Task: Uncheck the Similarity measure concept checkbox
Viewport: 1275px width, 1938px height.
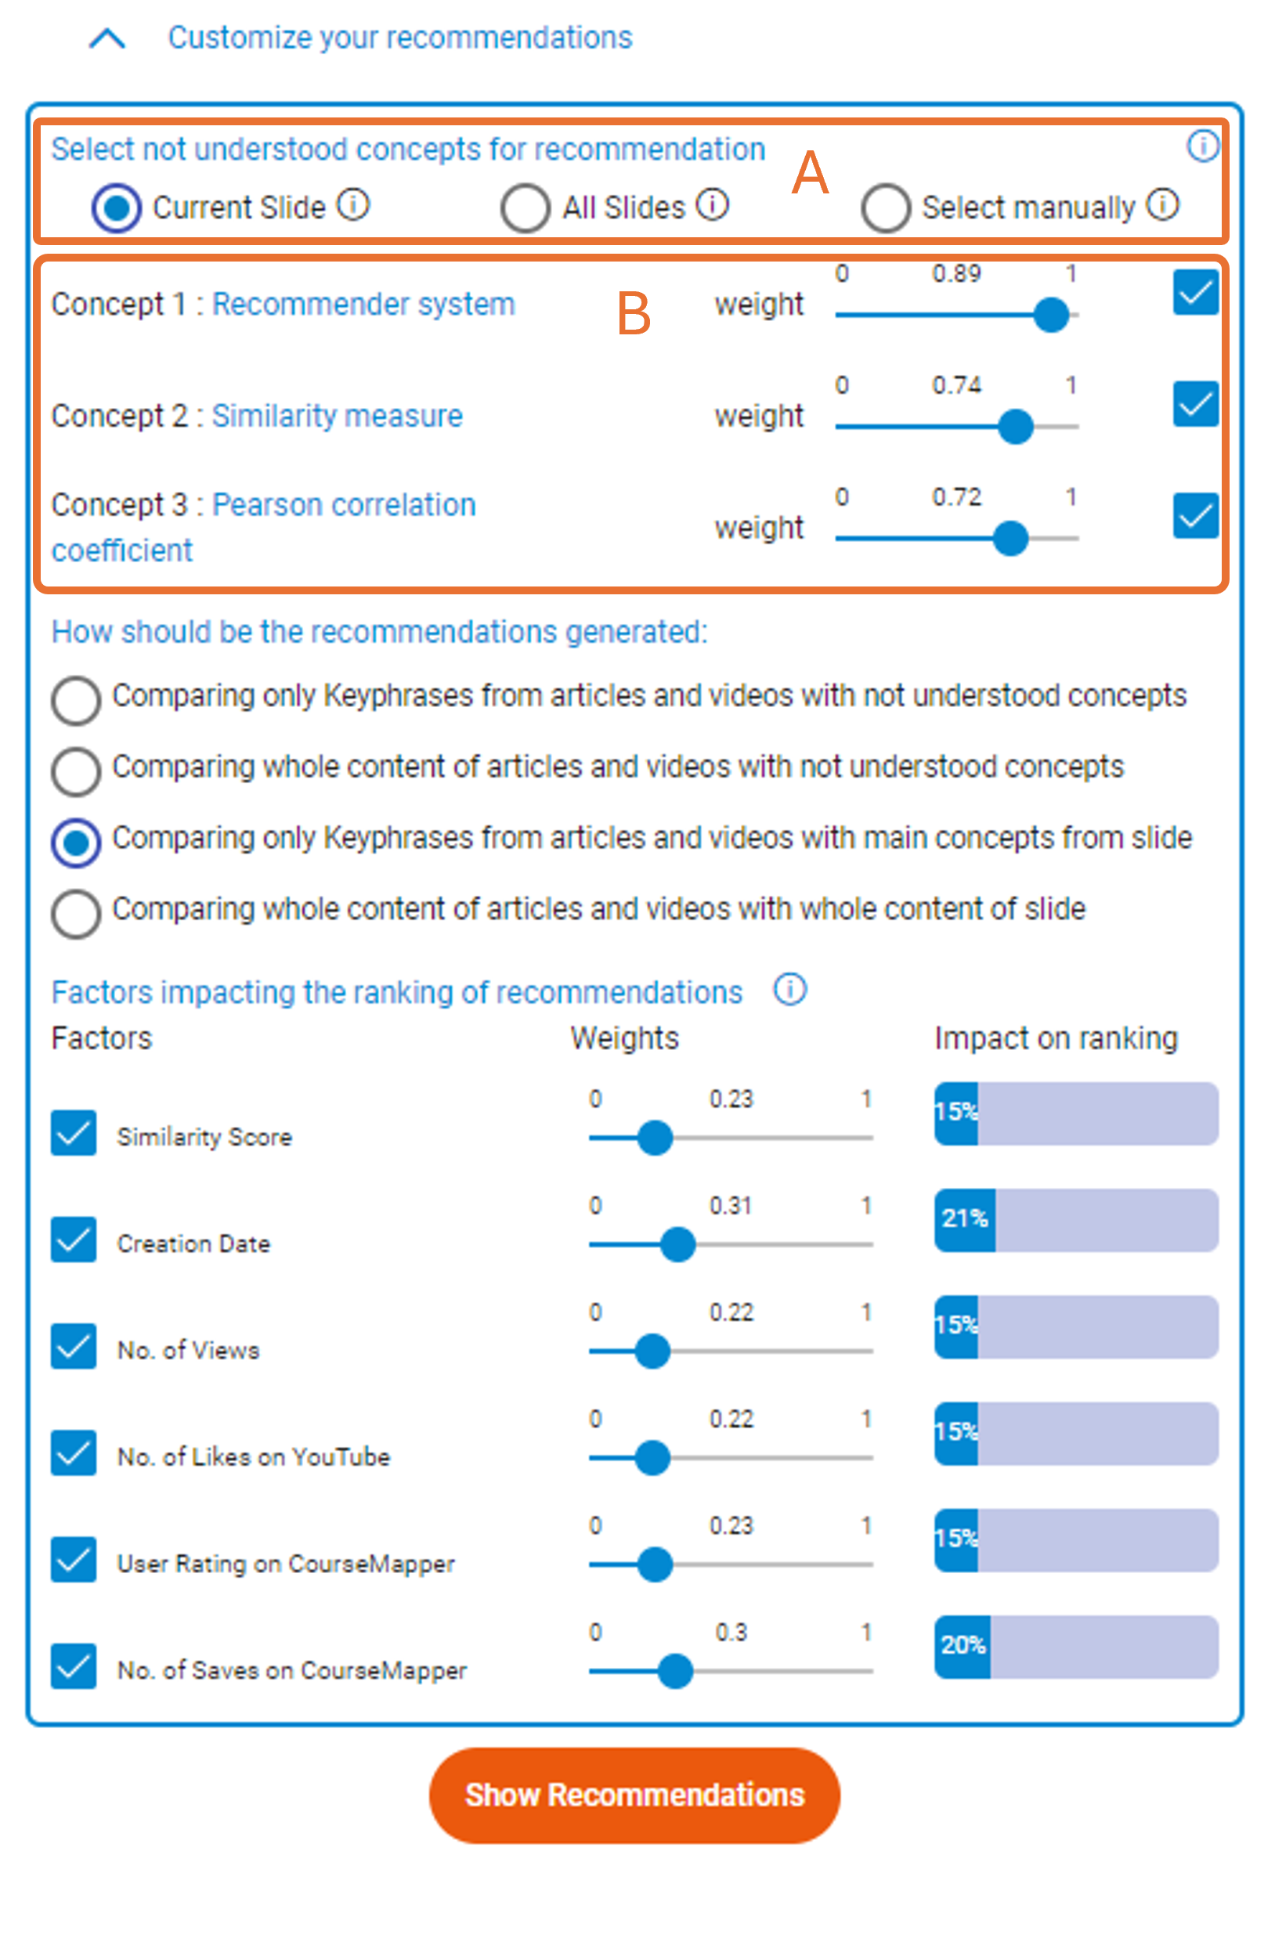Action: pos(1195,404)
